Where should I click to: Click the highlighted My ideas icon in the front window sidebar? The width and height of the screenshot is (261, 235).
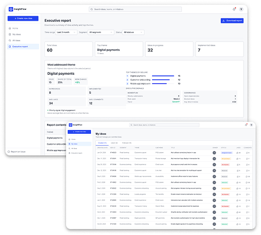click(69, 144)
